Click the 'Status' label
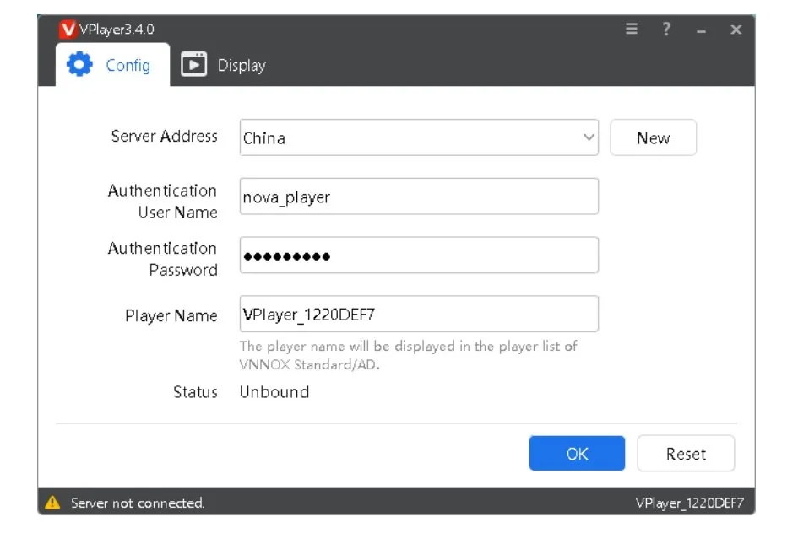 click(195, 392)
